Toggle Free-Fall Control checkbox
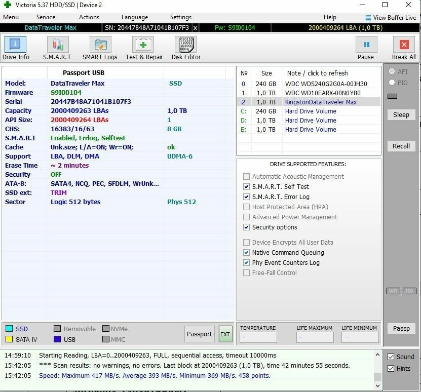Viewport: 421px width, 392px height. click(x=246, y=273)
